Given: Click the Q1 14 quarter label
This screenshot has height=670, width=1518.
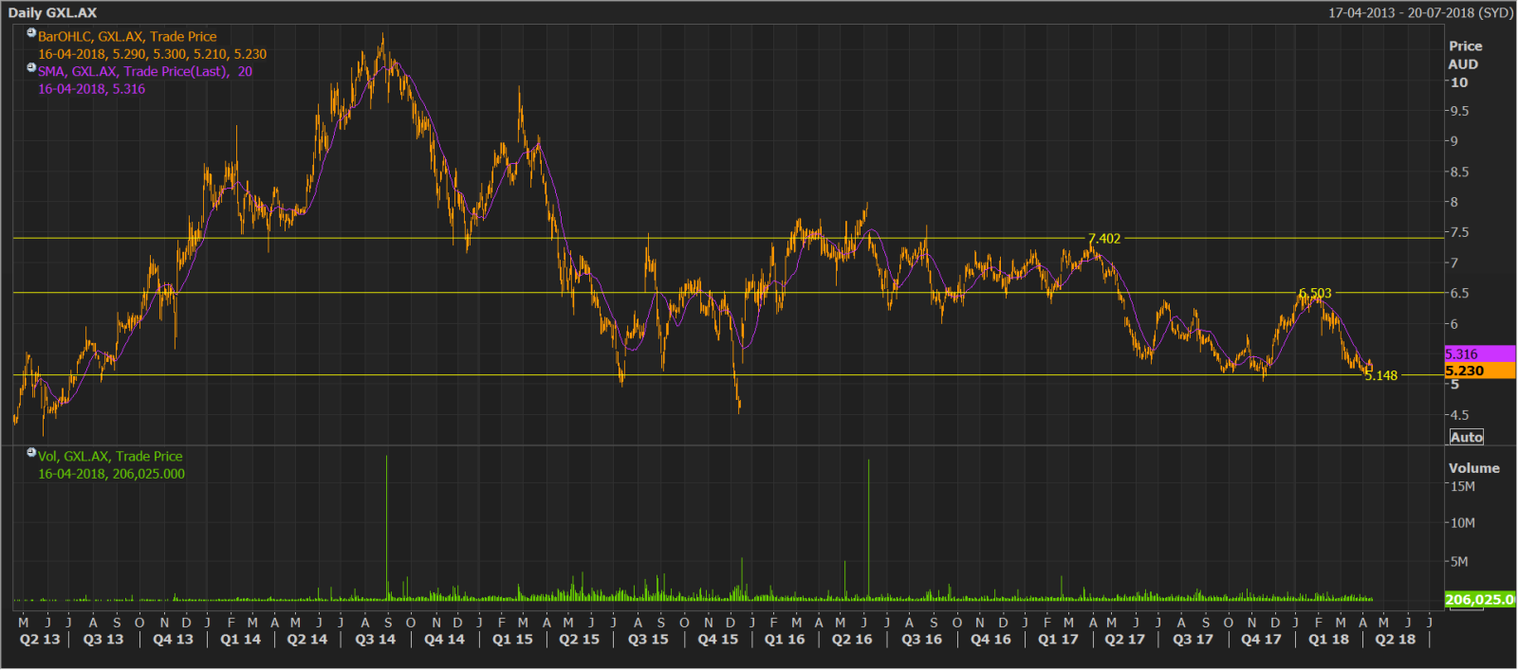Looking at the screenshot, I should (240, 640).
